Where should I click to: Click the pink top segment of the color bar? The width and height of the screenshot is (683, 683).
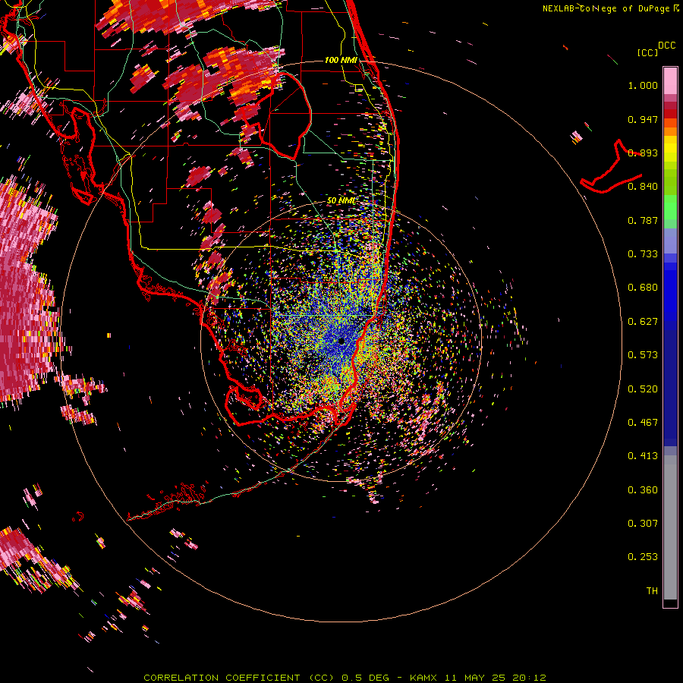click(x=670, y=80)
